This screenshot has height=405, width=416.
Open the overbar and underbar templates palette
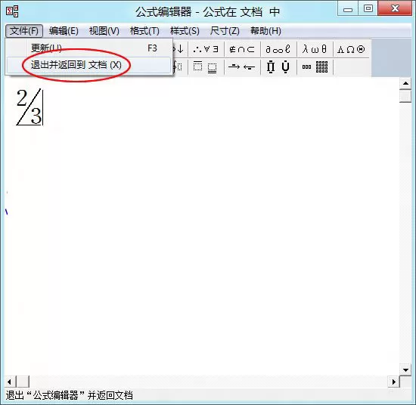point(206,66)
